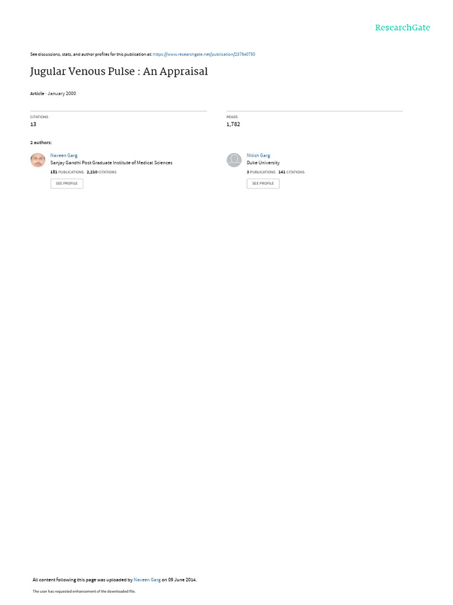The height and width of the screenshot is (605, 453).
Task: Click the ResearchGate logo
Action: pyautogui.click(x=402, y=27)
